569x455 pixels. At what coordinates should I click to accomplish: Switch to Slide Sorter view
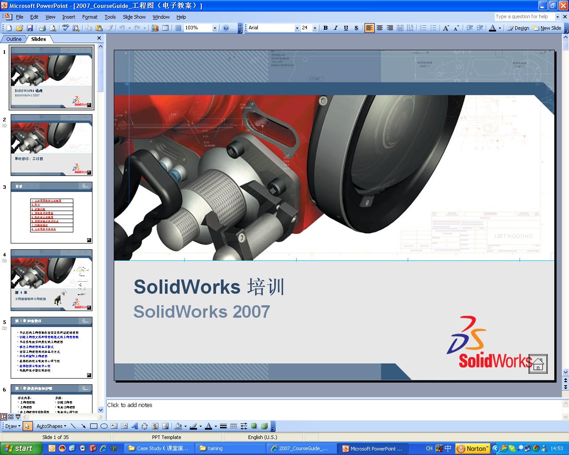pyautogui.click(x=11, y=417)
